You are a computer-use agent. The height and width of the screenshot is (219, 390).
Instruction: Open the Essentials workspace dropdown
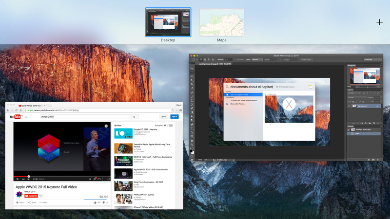[x=372, y=59]
